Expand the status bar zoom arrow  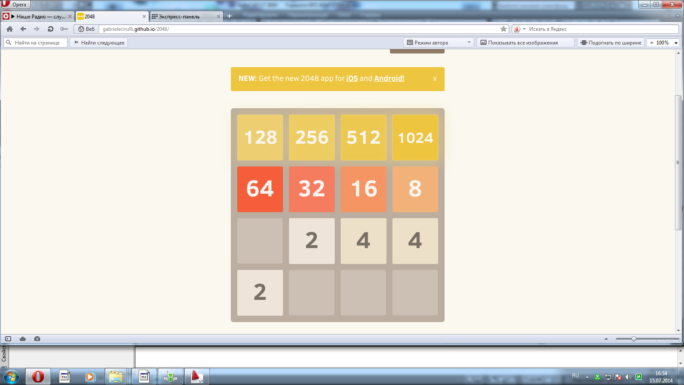pos(606,339)
